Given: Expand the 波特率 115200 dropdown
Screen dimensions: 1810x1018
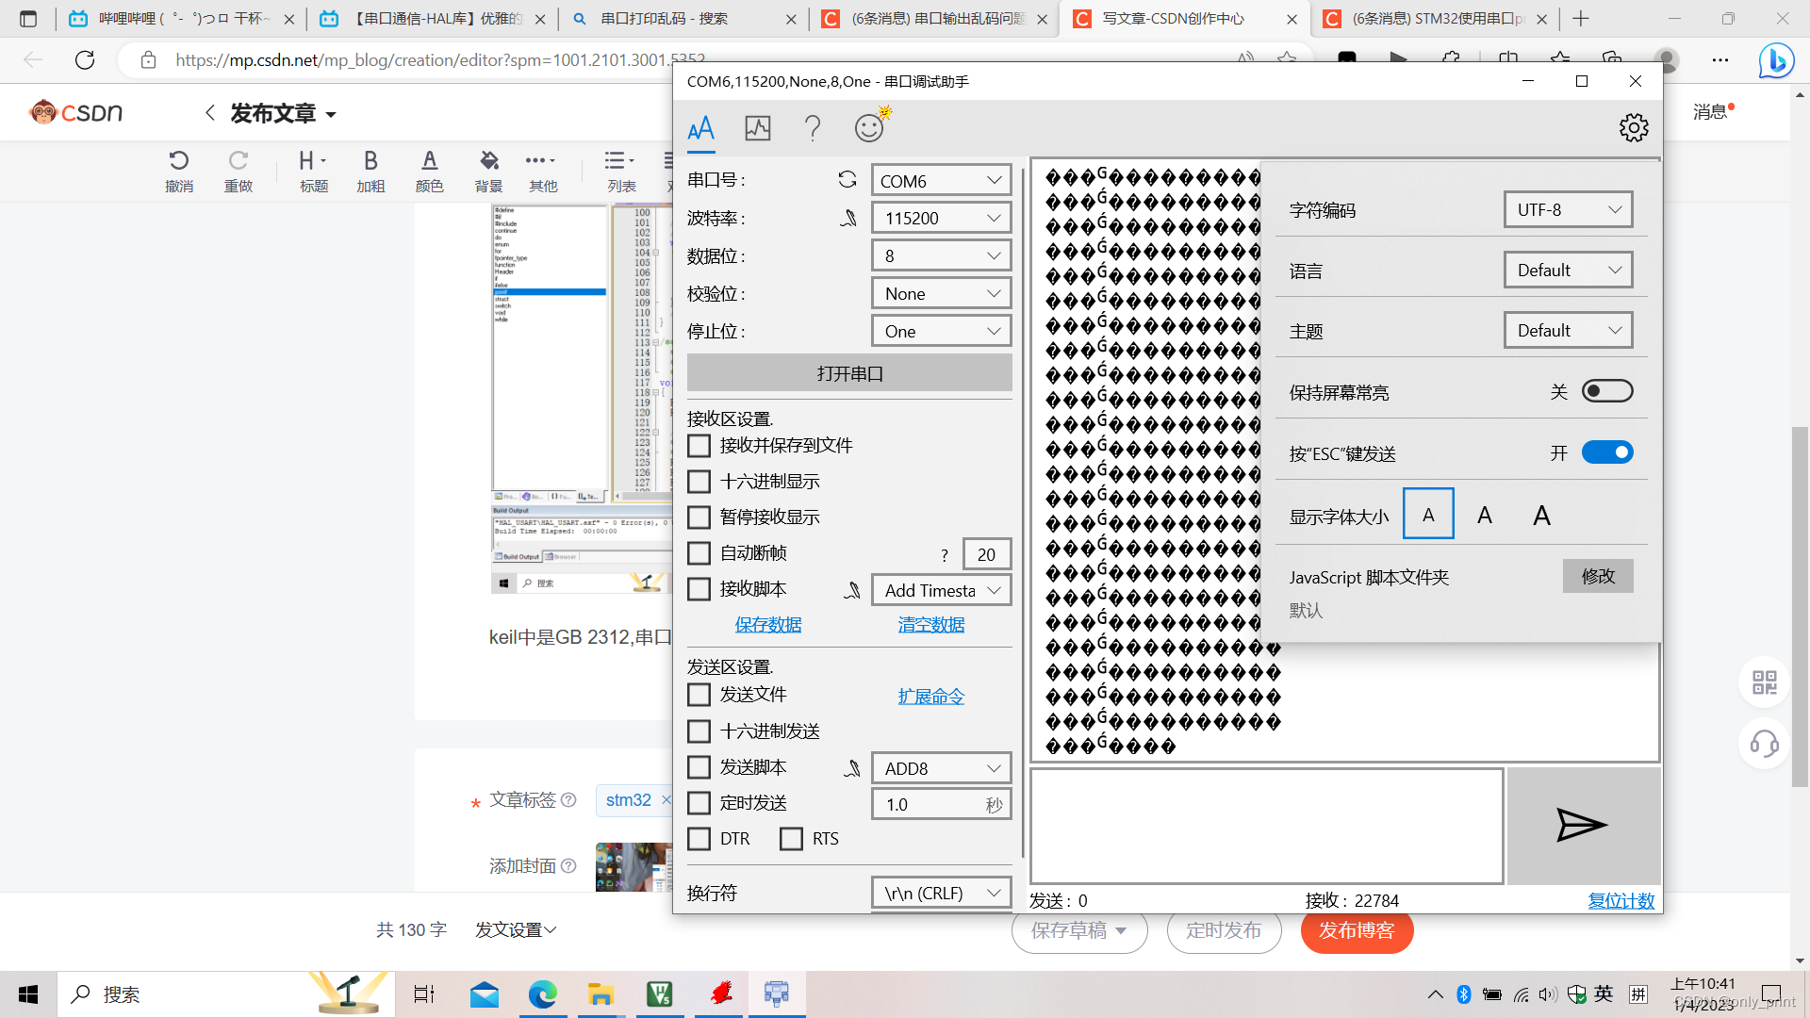Looking at the screenshot, I should pyautogui.click(x=941, y=218).
